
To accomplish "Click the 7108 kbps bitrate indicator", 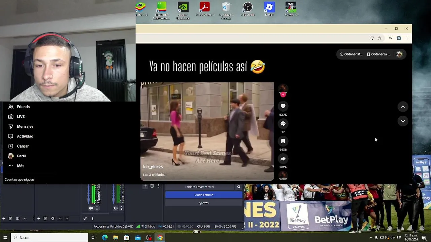I will 145,227.
